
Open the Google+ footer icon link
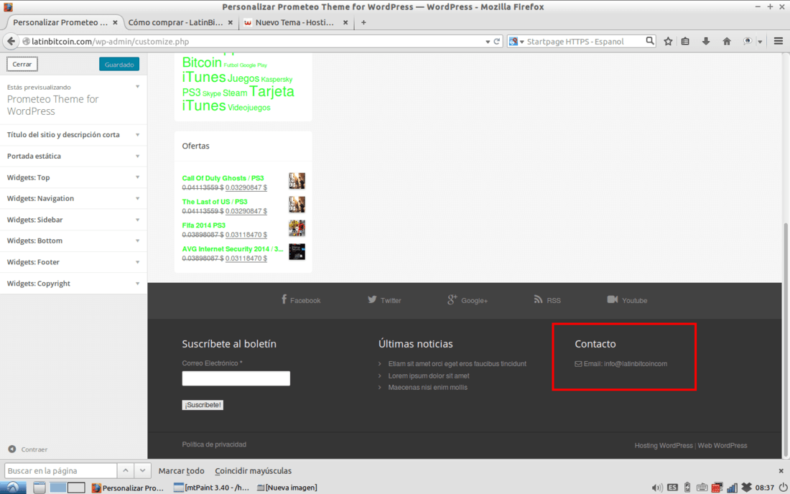click(x=467, y=300)
